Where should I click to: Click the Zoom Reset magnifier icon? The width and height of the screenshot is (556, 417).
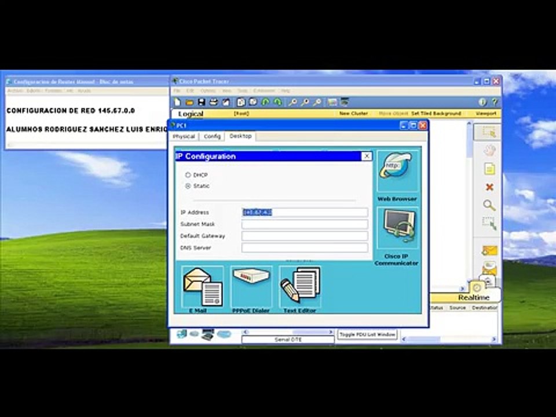[x=305, y=103]
